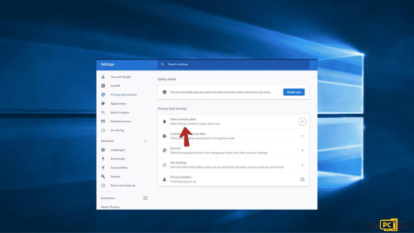Collapse the Advanced section in sidebar
This screenshot has width=414, height=233.
coord(146,141)
